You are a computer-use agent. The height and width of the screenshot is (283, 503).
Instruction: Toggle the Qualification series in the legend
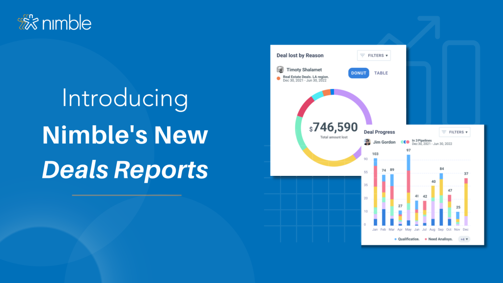409,239
